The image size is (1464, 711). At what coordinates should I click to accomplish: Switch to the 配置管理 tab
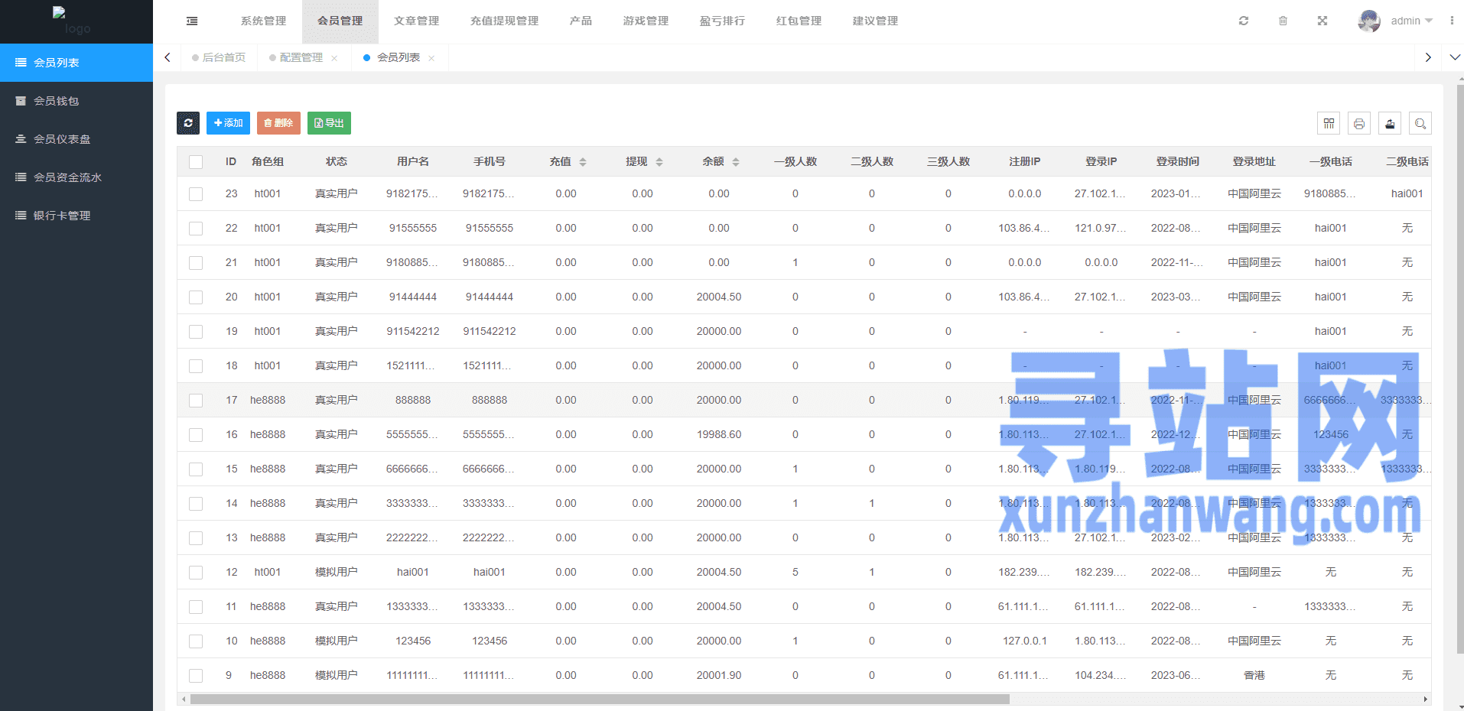(x=301, y=58)
